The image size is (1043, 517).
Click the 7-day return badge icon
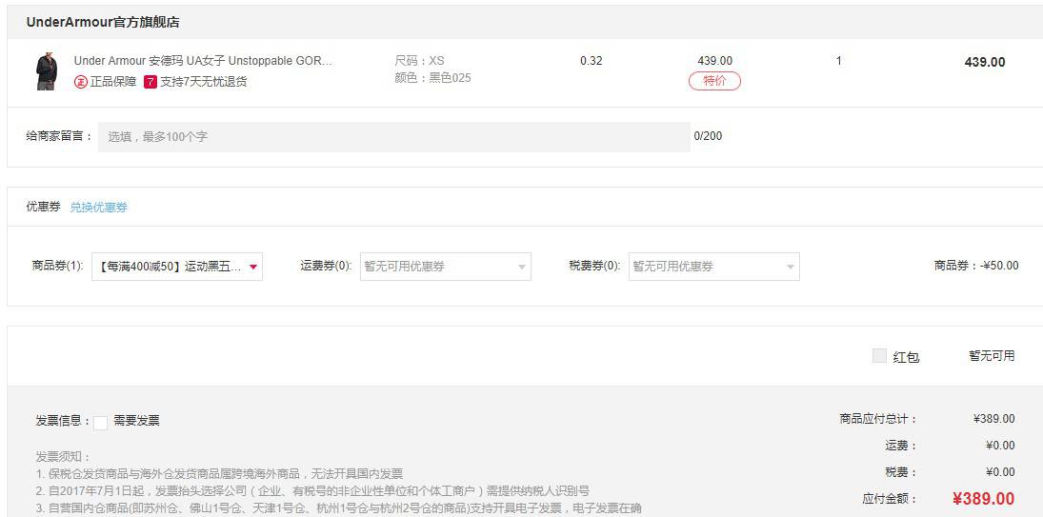point(150,83)
